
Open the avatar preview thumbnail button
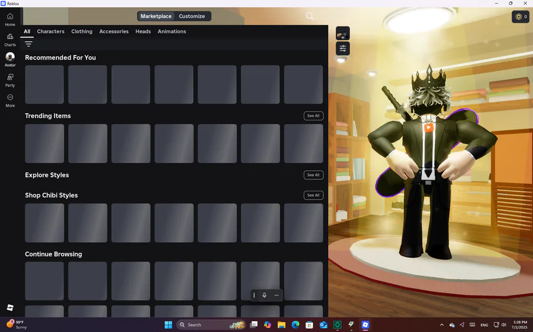pos(343,33)
